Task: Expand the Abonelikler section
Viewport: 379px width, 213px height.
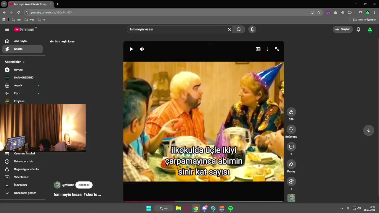Action: click(15, 62)
